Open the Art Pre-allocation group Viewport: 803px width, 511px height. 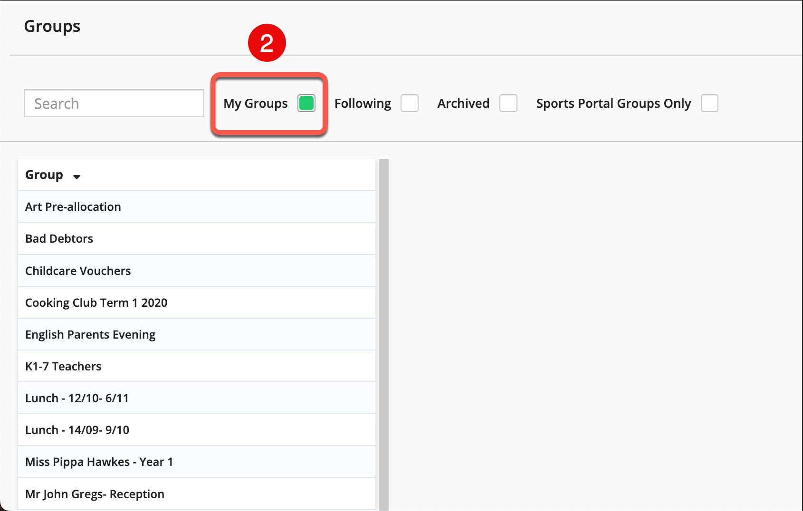pyautogui.click(x=73, y=207)
